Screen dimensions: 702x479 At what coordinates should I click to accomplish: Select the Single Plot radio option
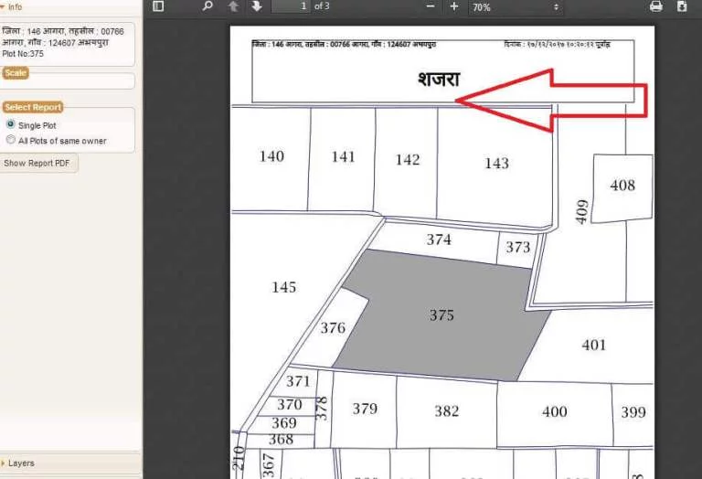11,124
